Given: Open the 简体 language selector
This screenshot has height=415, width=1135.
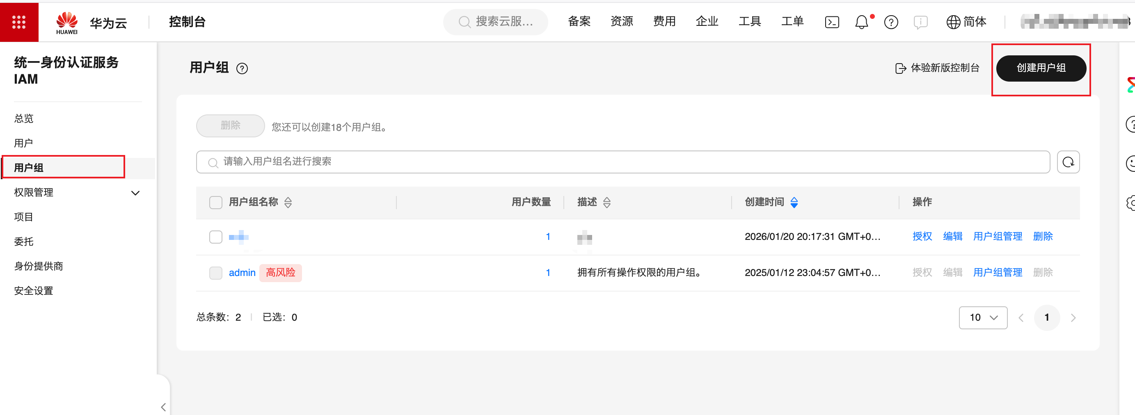Looking at the screenshot, I should point(967,22).
